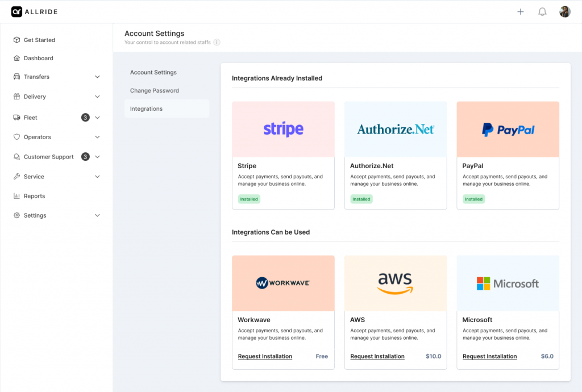
Task: Click the Workwave logo thumbnail
Action: click(283, 283)
